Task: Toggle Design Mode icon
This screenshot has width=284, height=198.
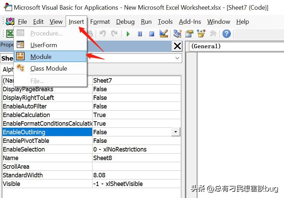Action: click(x=164, y=33)
